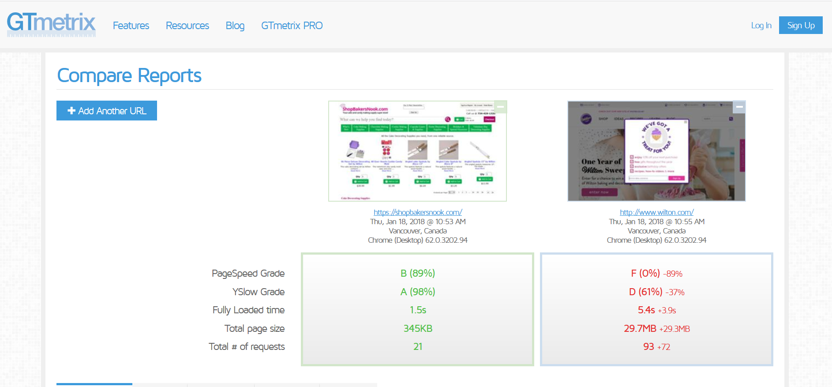Screen dimensions: 832x387
Task: Go to the Blog page
Action: pos(235,26)
